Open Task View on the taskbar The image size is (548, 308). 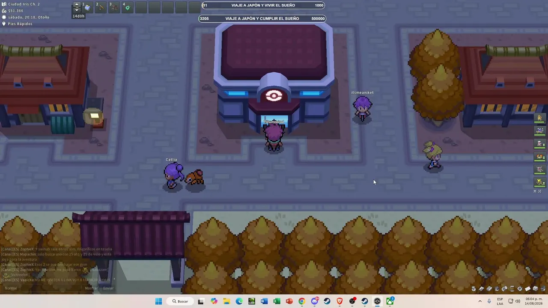click(201, 301)
